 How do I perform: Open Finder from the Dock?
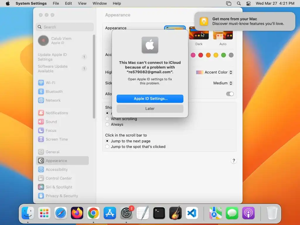coord(28,213)
